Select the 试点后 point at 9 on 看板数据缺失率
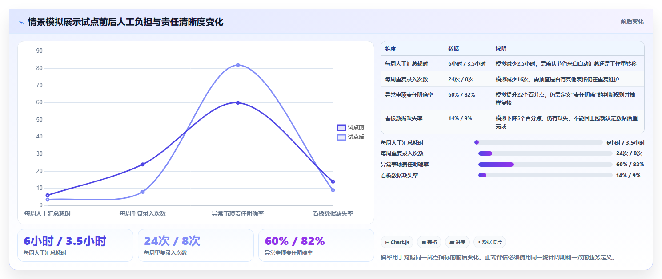Image resolution: width=662 pixels, height=279 pixels. coord(333,190)
